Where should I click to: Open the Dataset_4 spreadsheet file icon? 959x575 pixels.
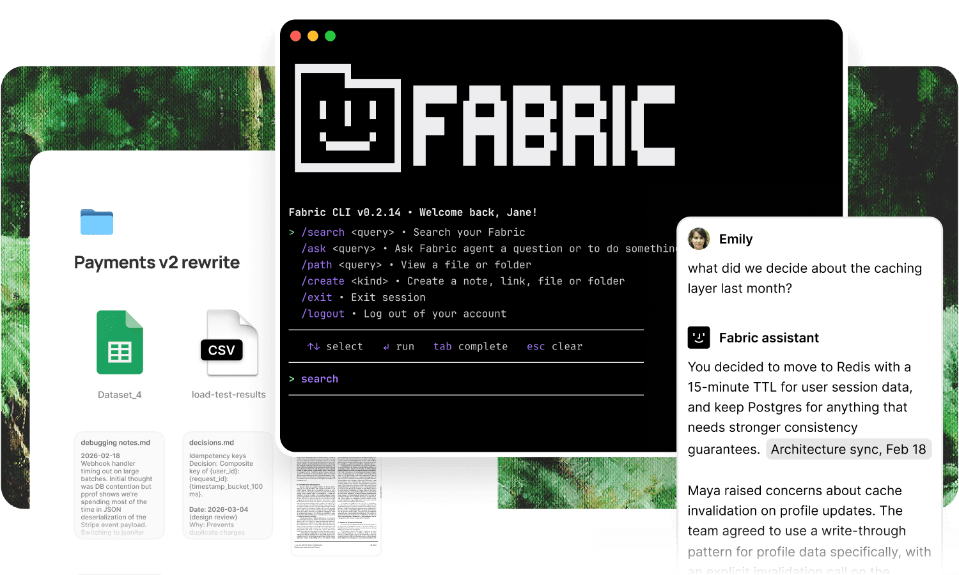point(120,342)
